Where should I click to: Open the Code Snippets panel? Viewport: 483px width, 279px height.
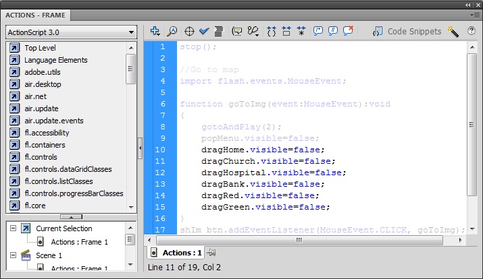tap(407, 32)
